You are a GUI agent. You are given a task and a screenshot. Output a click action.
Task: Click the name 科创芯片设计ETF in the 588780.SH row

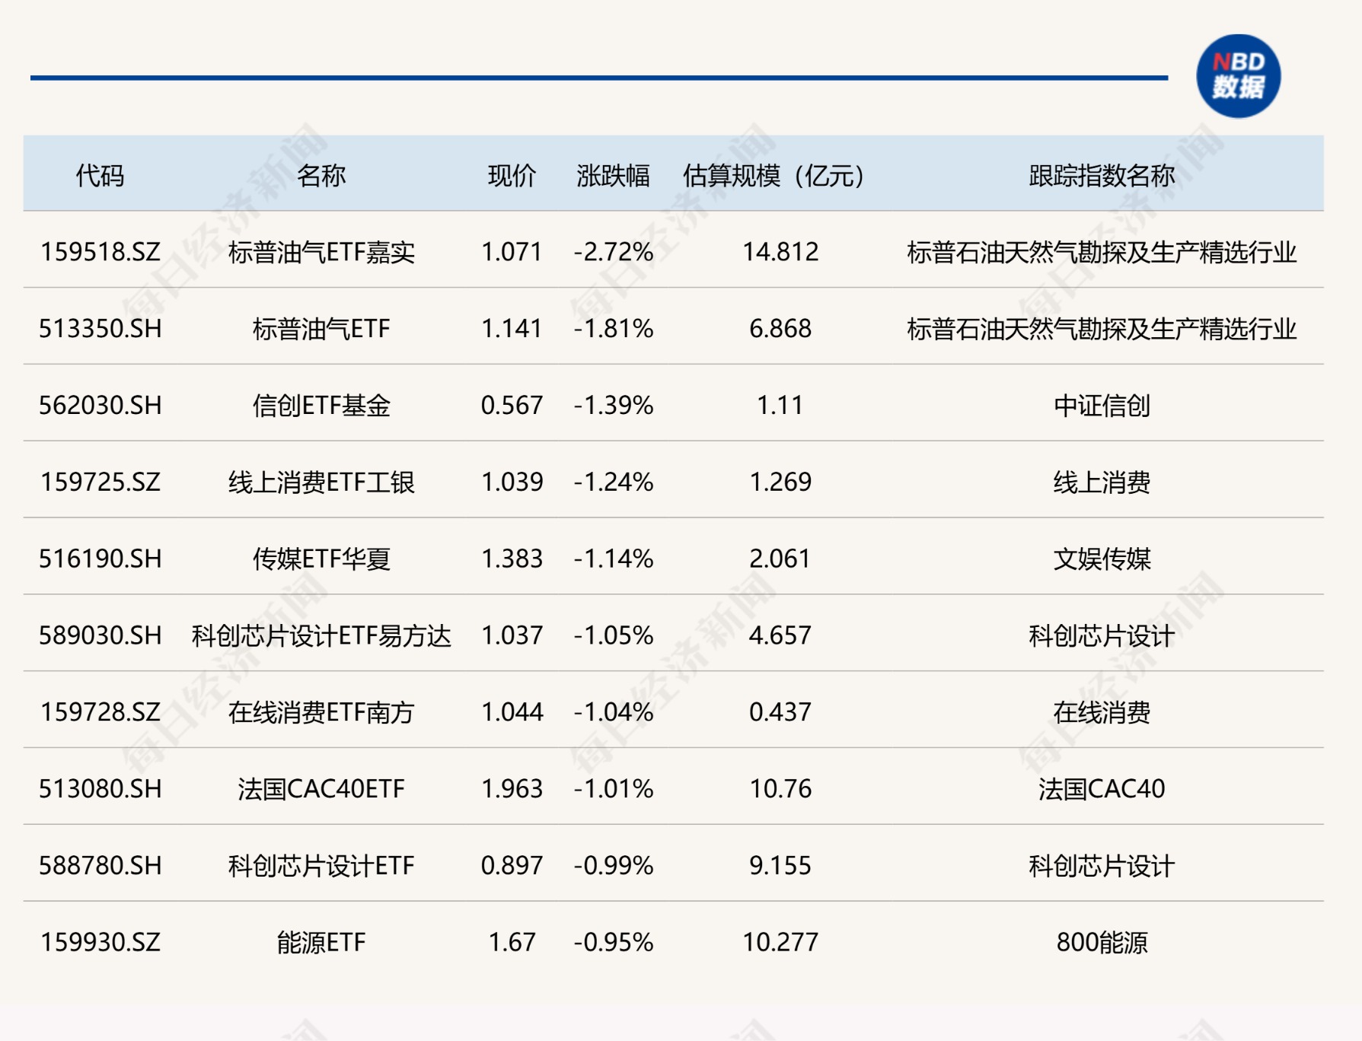[321, 866]
